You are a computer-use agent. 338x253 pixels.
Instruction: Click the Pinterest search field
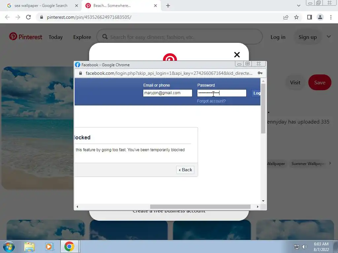(x=179, y=37)
